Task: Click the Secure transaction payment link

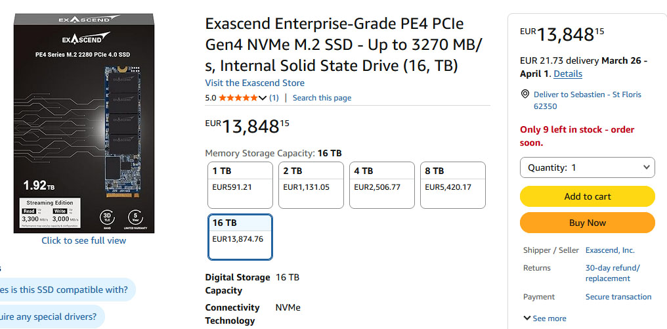Action: 618,297
